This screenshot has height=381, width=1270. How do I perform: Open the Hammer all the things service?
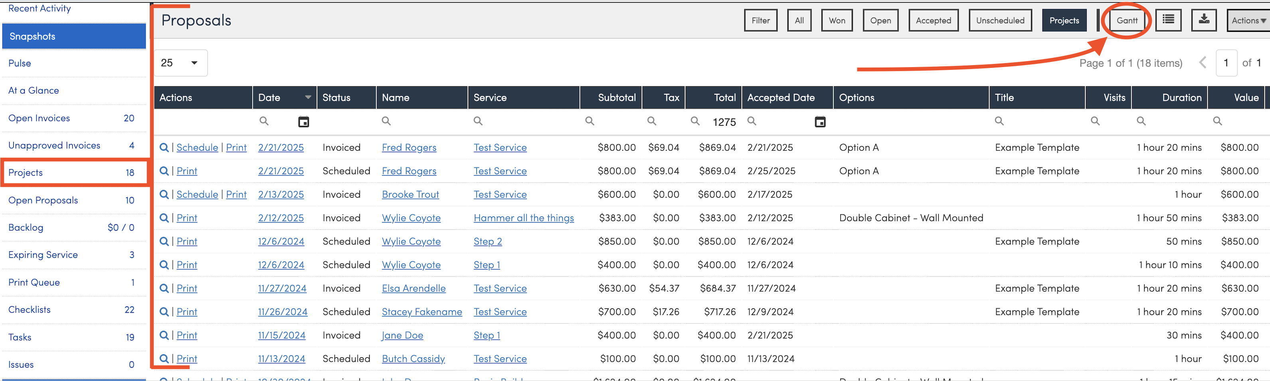click(x=524, y=218)
